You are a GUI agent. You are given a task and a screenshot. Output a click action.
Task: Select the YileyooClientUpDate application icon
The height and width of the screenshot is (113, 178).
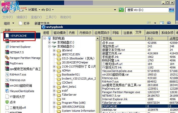[x=7, y=91]
